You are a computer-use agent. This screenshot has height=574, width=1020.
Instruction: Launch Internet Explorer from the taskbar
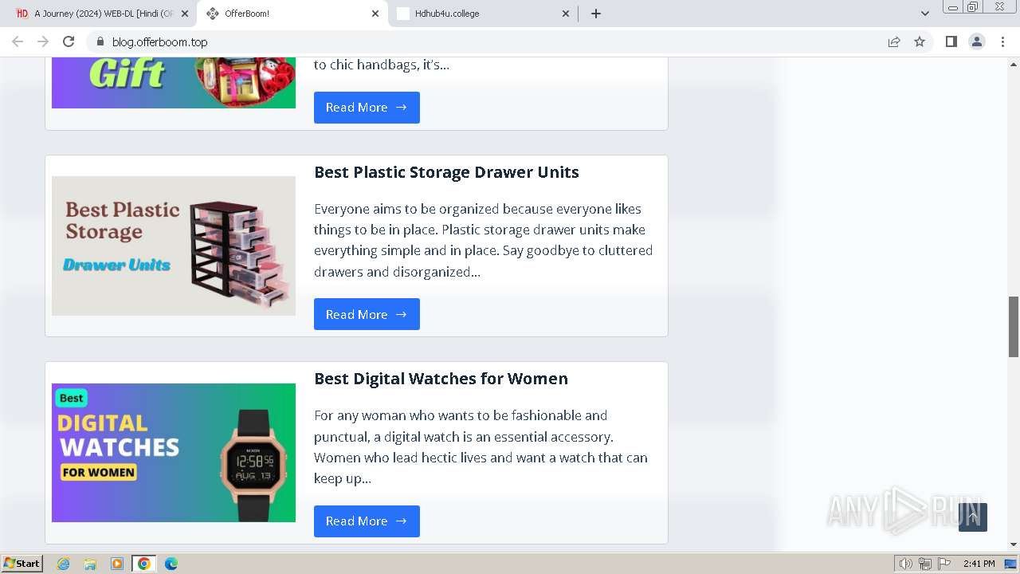(x=63, y=564)
